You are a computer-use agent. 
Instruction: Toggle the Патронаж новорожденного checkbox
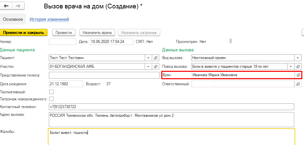pos(52,99)
